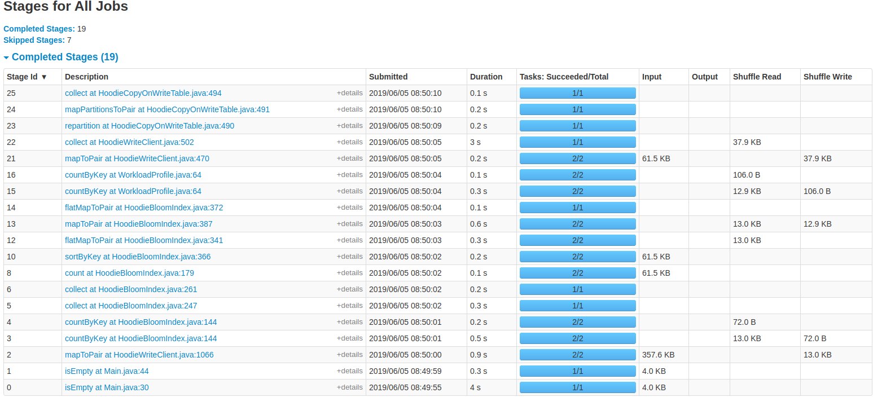The image size is (873, 397).
Task: Open the Skipped Stages: summary link
Action: pos(34,40)
